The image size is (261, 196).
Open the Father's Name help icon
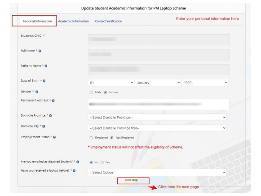click(46, 66)
